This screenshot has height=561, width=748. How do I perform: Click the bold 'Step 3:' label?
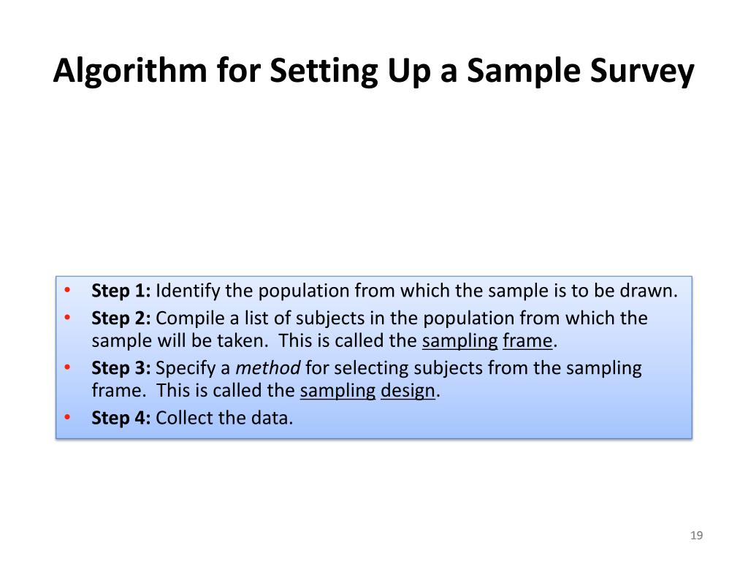tap(121, 368)
